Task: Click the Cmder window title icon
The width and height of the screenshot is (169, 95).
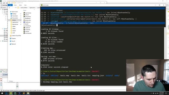Action: click(42, 5)
